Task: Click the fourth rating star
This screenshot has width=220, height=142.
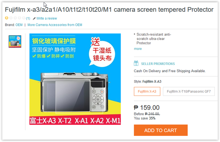Action: (x=20, y=18)
